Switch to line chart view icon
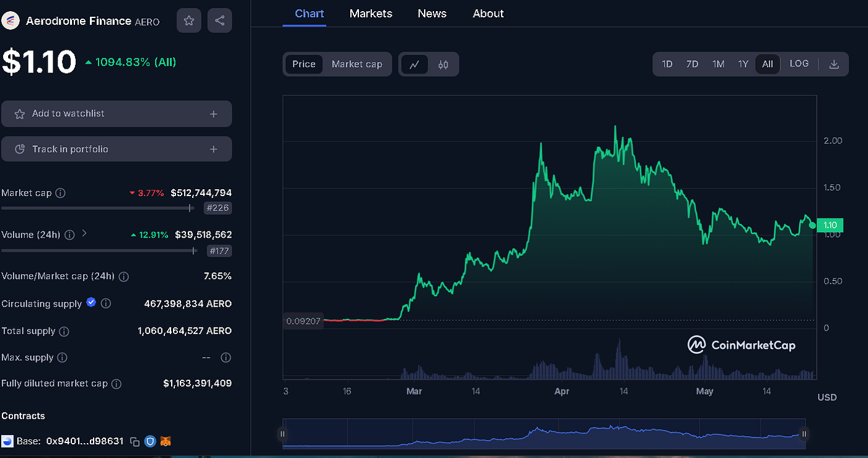 point(414,64)
